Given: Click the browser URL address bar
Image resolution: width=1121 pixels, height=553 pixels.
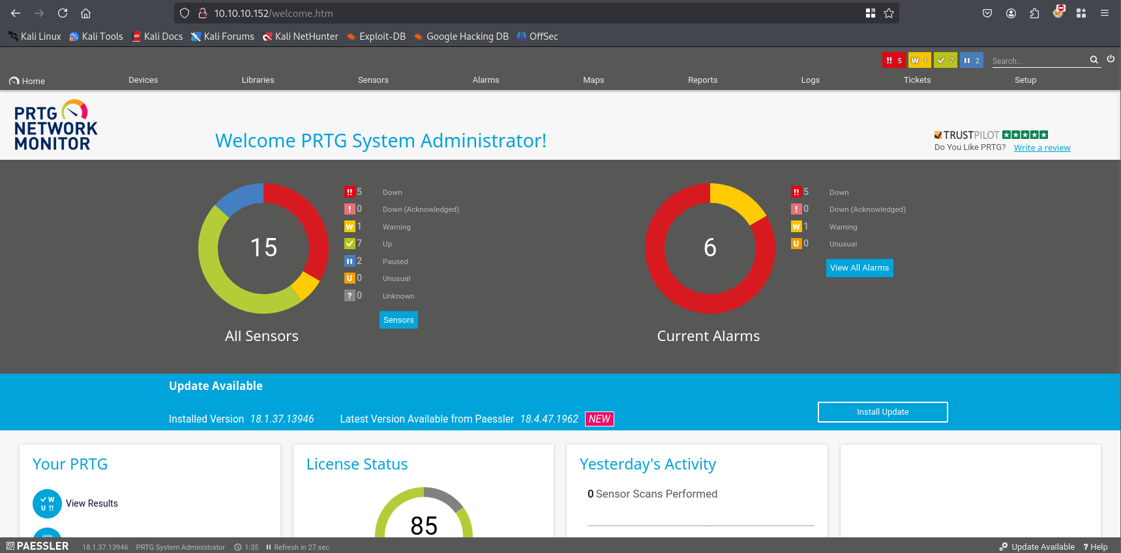Looking at the screenshot, I should point(535,13).
